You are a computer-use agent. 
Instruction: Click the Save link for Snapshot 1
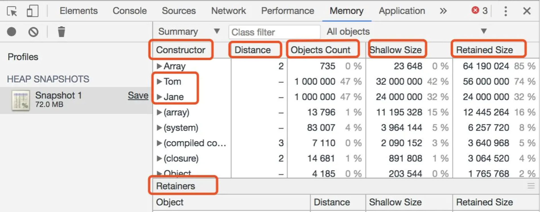click(x=138, y=95)
